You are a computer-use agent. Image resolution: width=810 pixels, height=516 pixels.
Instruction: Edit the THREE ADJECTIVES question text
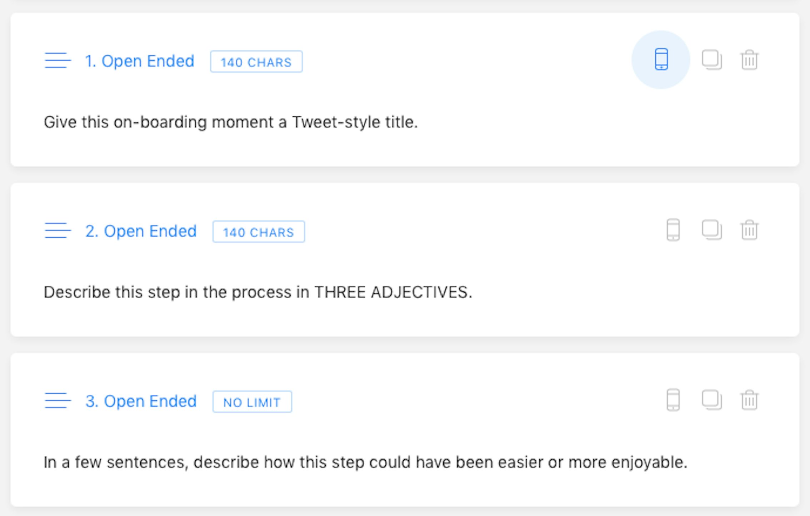(x=258, y=292)
